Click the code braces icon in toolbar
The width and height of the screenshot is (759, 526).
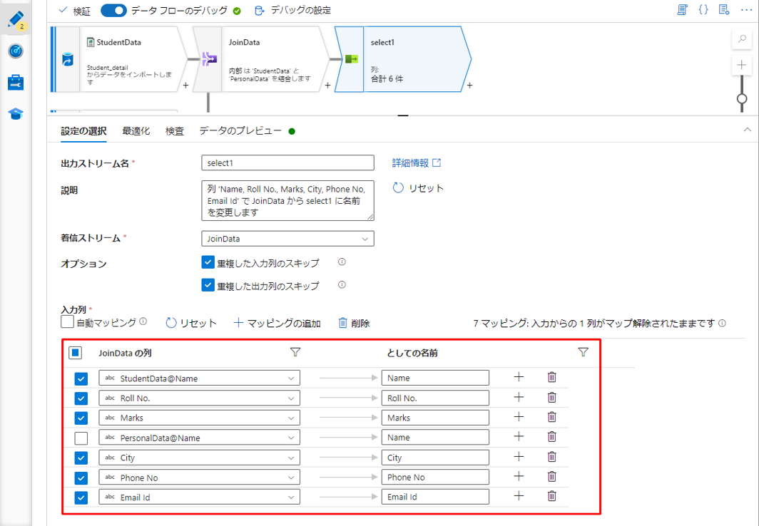[703, 10]
